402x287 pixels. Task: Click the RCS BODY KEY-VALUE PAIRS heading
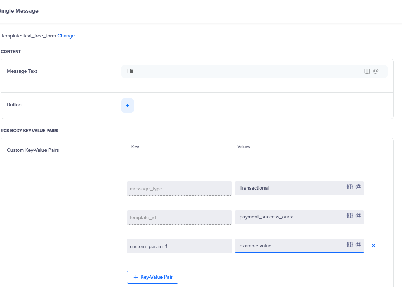point(30,131)
